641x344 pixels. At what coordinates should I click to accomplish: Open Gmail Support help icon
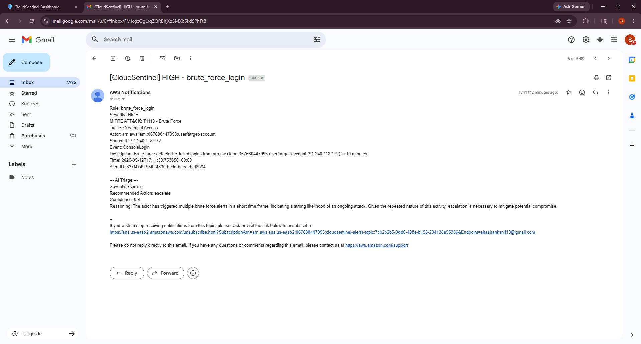(x=571, y=40)
